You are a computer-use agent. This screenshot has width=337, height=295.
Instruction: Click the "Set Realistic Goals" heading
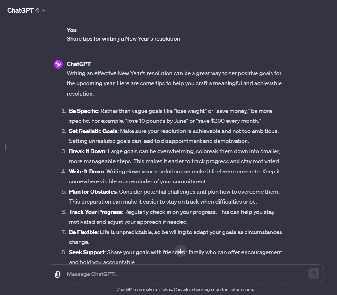tap(93, 131)
